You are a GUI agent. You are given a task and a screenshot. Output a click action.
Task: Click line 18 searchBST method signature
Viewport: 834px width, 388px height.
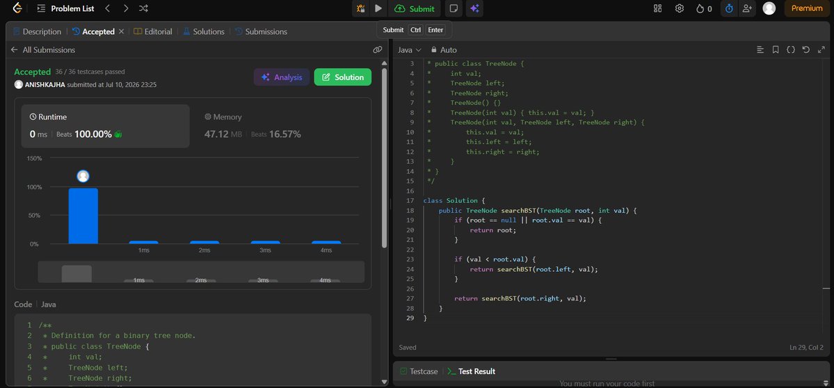point(538,211)
